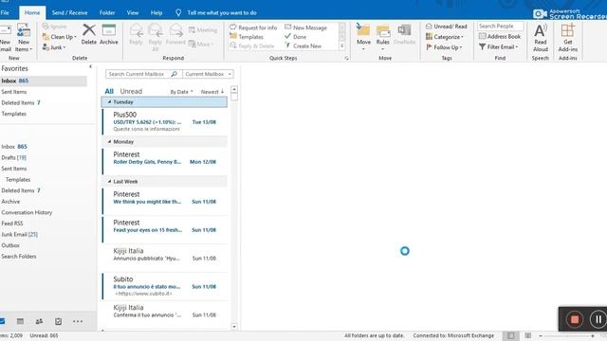Show only Unread messages
607x341 pixels.
[x=131, y=91]
